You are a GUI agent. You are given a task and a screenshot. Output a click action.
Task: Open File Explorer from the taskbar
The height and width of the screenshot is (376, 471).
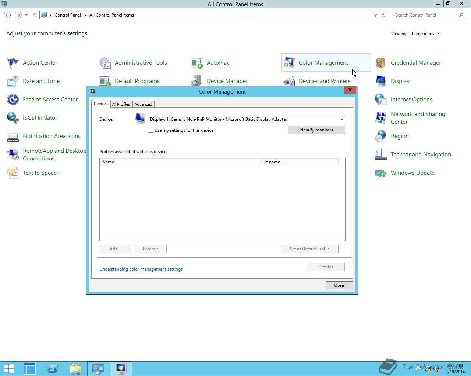point(75,368)
